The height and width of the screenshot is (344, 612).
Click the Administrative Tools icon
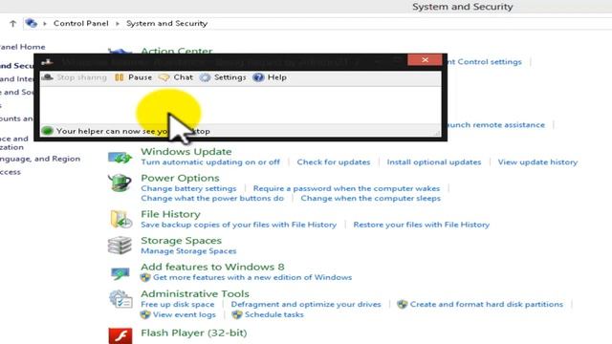120,299
